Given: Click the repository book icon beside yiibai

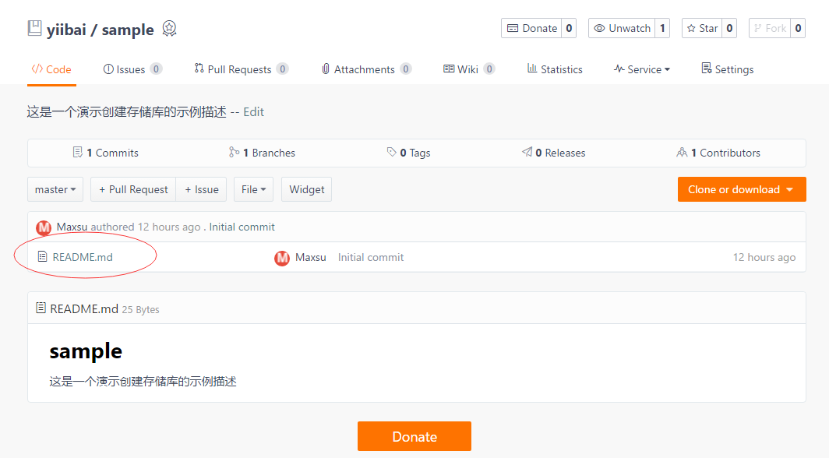Looking at the screenshot, I should click(34, 29).
